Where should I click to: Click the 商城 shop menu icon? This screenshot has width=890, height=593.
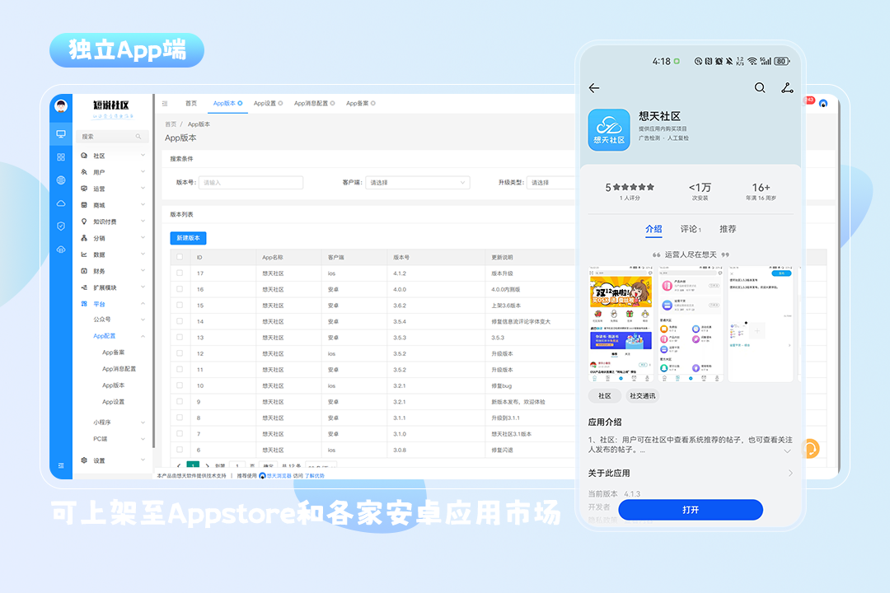[x=84, y=205]
